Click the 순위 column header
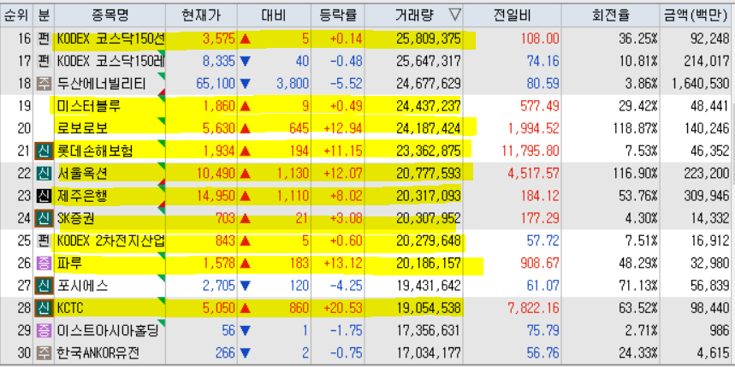Viewport: 735px width, 367px height. click(17, 15)
